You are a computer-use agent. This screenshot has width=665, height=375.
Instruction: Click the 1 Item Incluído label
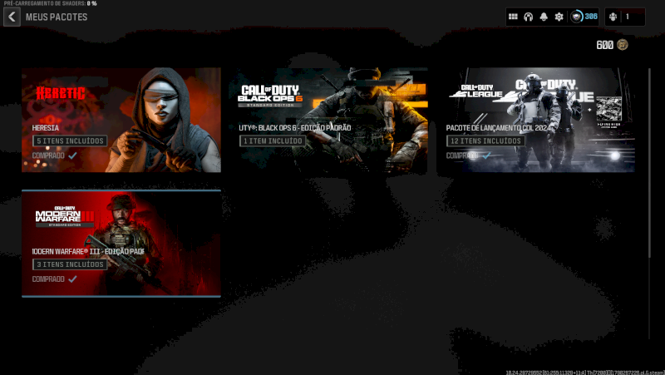tap(273, 141)
